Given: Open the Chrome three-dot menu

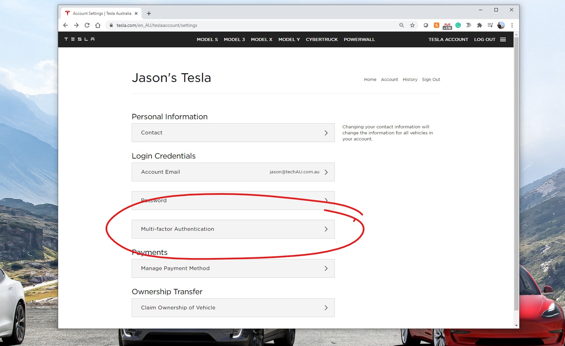Looking at the screenshot, I should [x=512, y=25].
